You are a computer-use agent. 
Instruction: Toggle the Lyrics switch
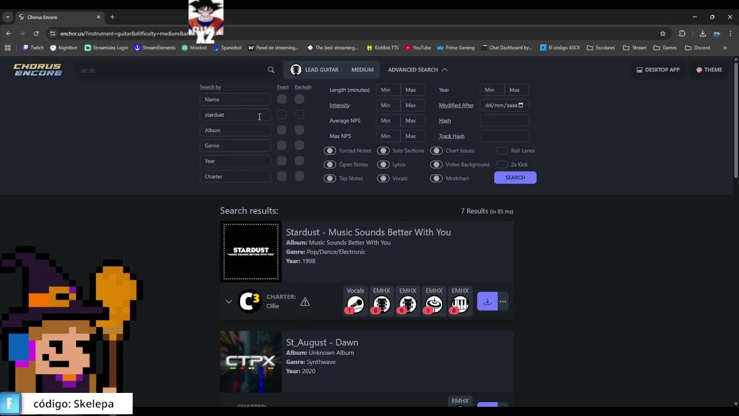pos(383,165)
